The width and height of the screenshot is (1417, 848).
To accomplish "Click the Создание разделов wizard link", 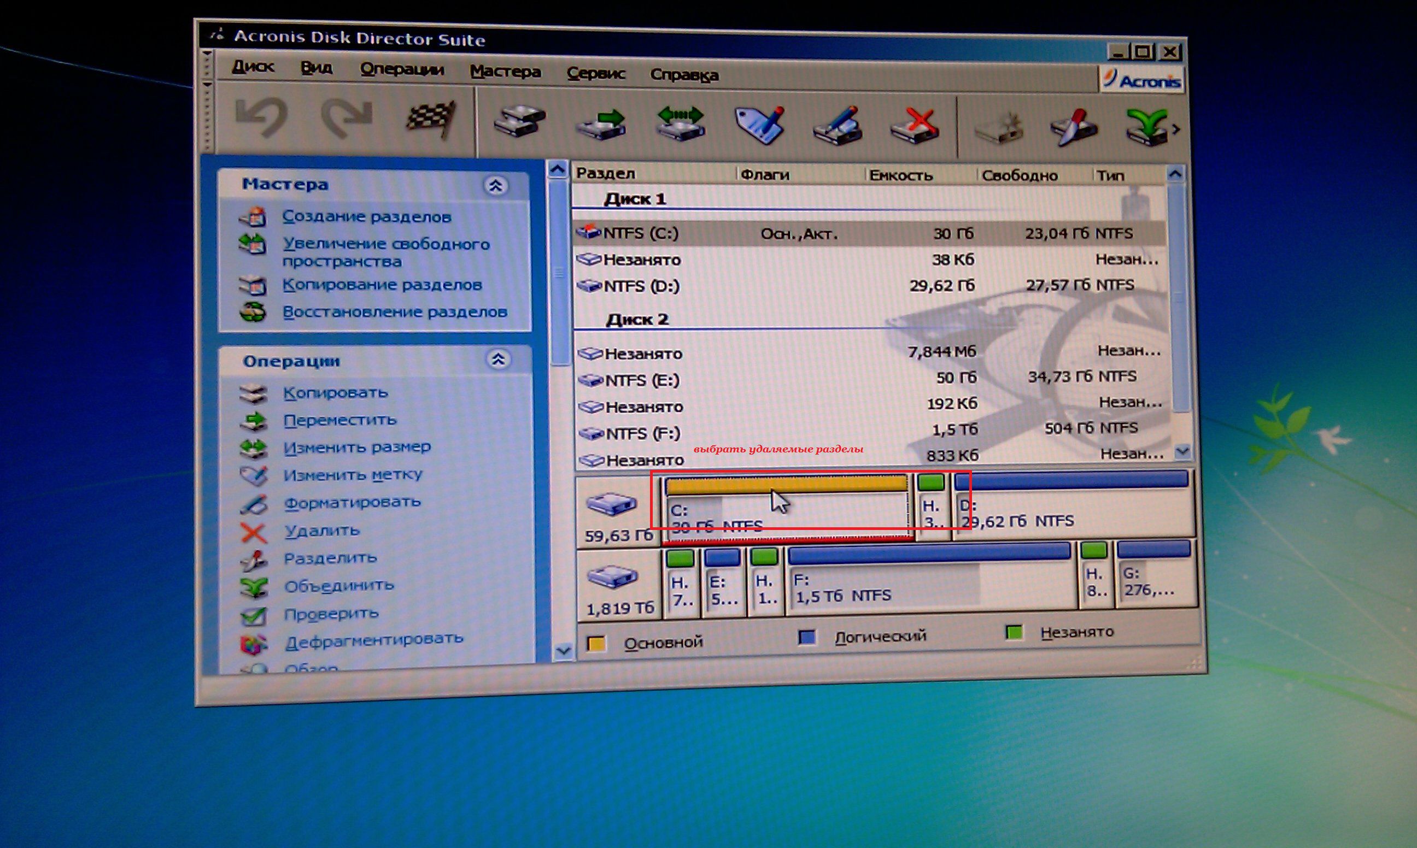I will pyautogui.click(x=366, y=216).
